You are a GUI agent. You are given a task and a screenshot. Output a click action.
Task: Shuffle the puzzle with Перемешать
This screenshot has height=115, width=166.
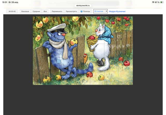(x=57, y=12)
